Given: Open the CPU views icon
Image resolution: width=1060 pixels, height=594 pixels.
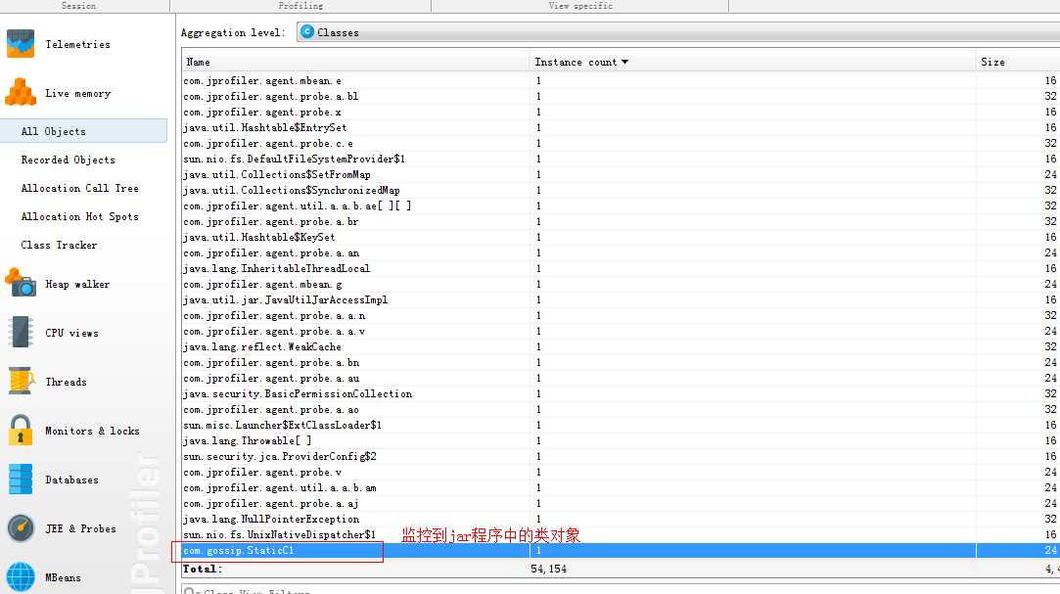Looking at the screenshot, I should 21,332.
